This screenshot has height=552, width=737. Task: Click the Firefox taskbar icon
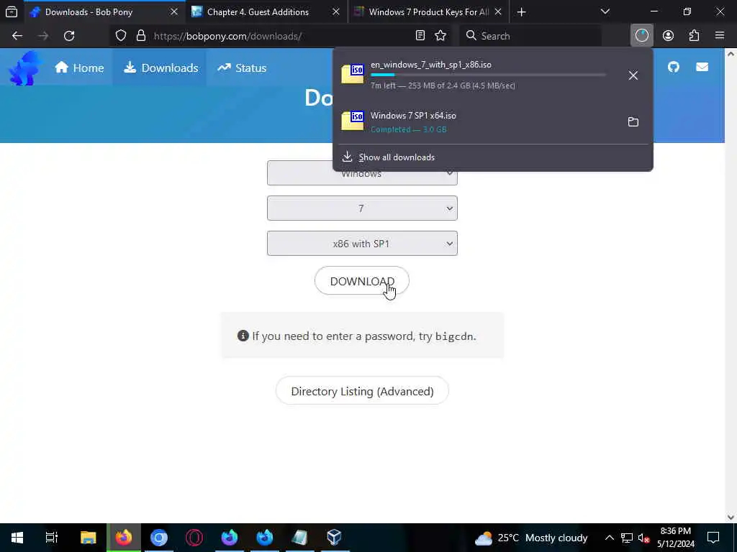tap(124, 537)
